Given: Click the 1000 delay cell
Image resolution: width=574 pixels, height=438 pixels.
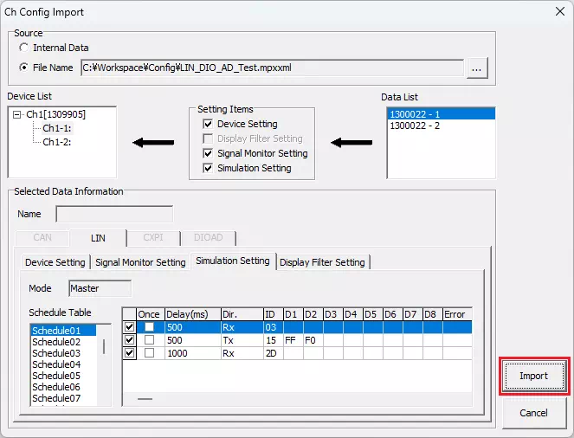Looking at the screenshot, I should tap(193, 353).
